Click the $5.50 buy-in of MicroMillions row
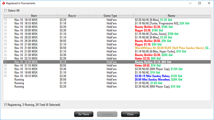Screen dimensions: 214x120 pos(63,48)
